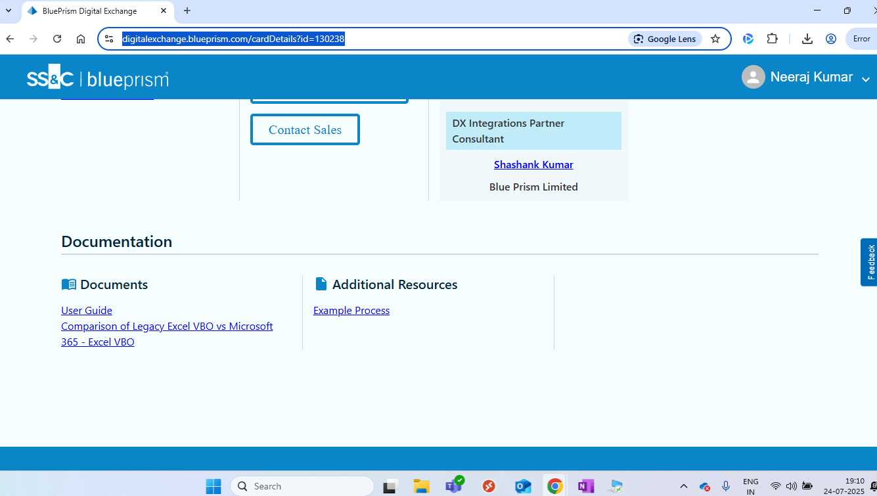
Task: Open Outlook from taskbar
Action: 523,486
